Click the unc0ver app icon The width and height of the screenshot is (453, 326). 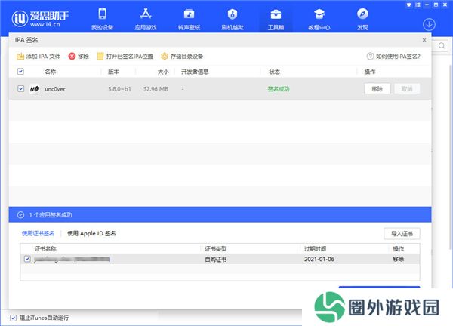pos(35,88)
